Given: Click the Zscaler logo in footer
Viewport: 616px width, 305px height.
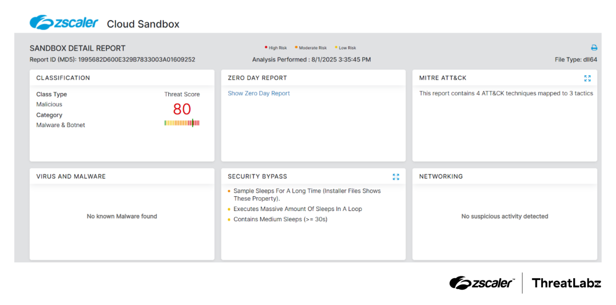Looking at the screenshot, I should pyautogui.click(x=482, y=283).
